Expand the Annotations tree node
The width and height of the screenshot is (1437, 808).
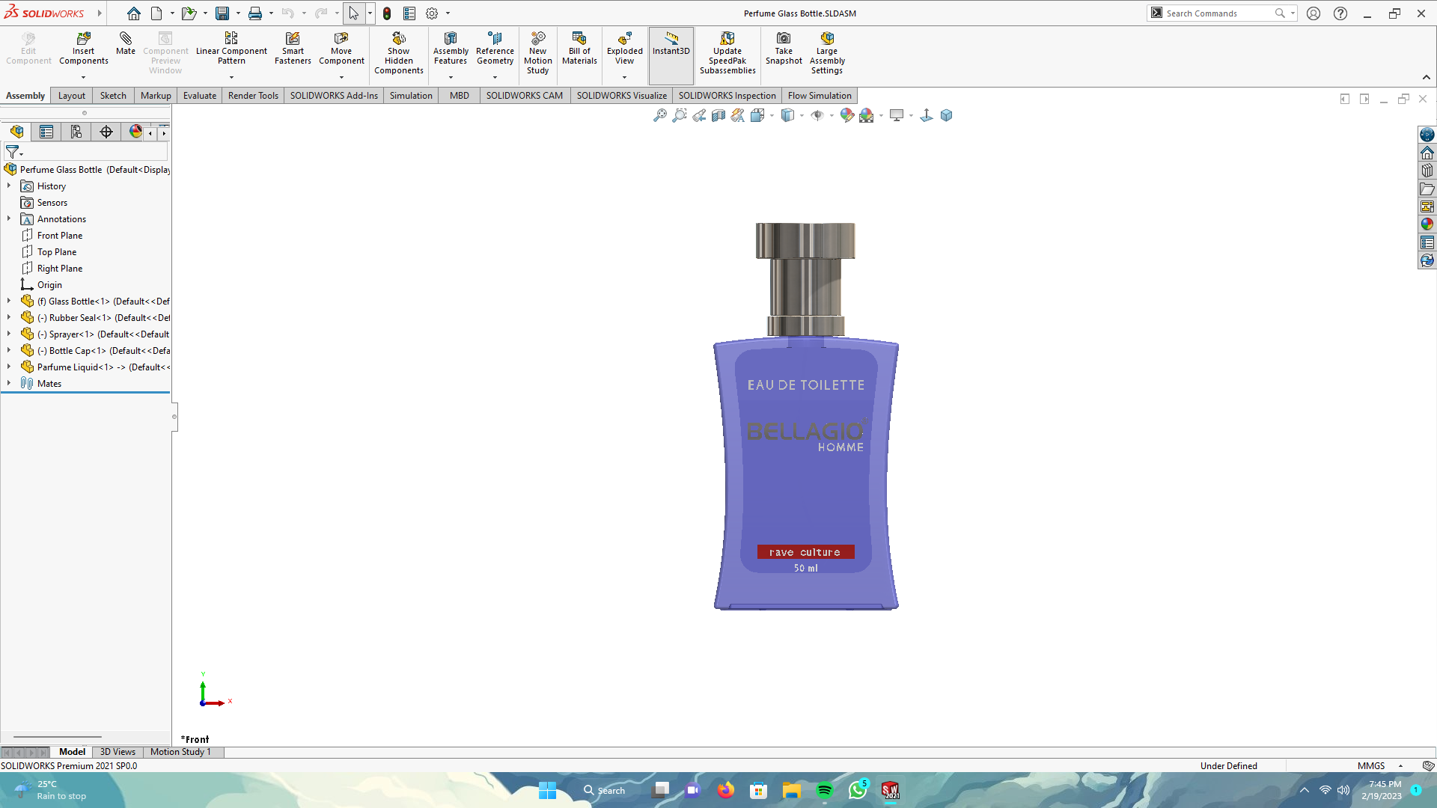9,218
